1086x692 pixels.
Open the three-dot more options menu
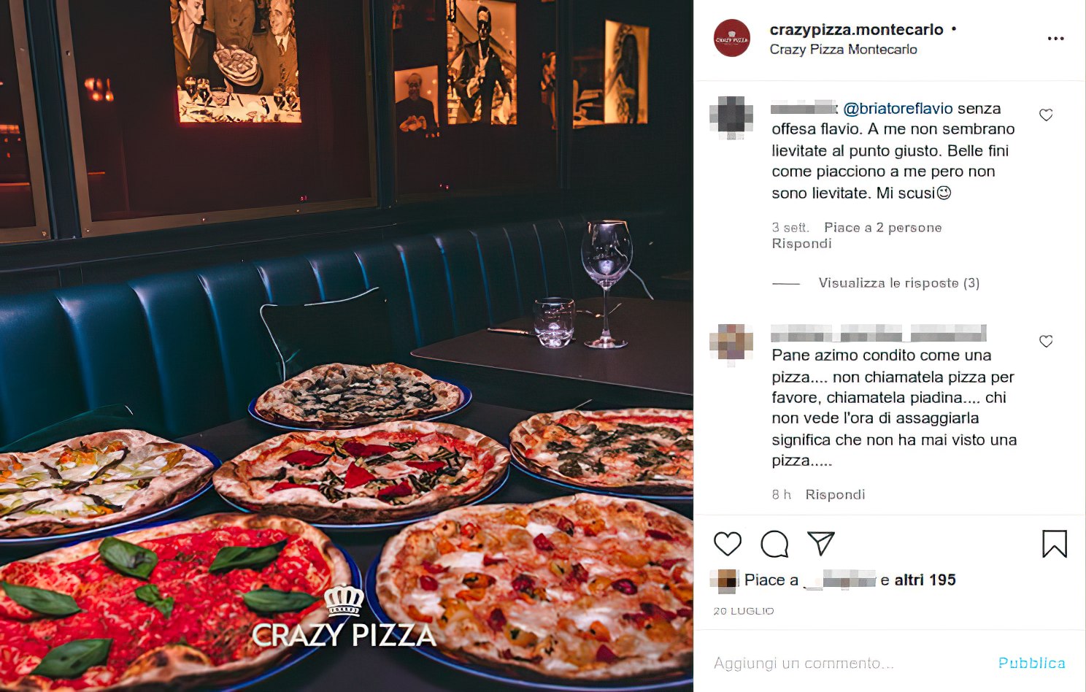pos(1055,39)
